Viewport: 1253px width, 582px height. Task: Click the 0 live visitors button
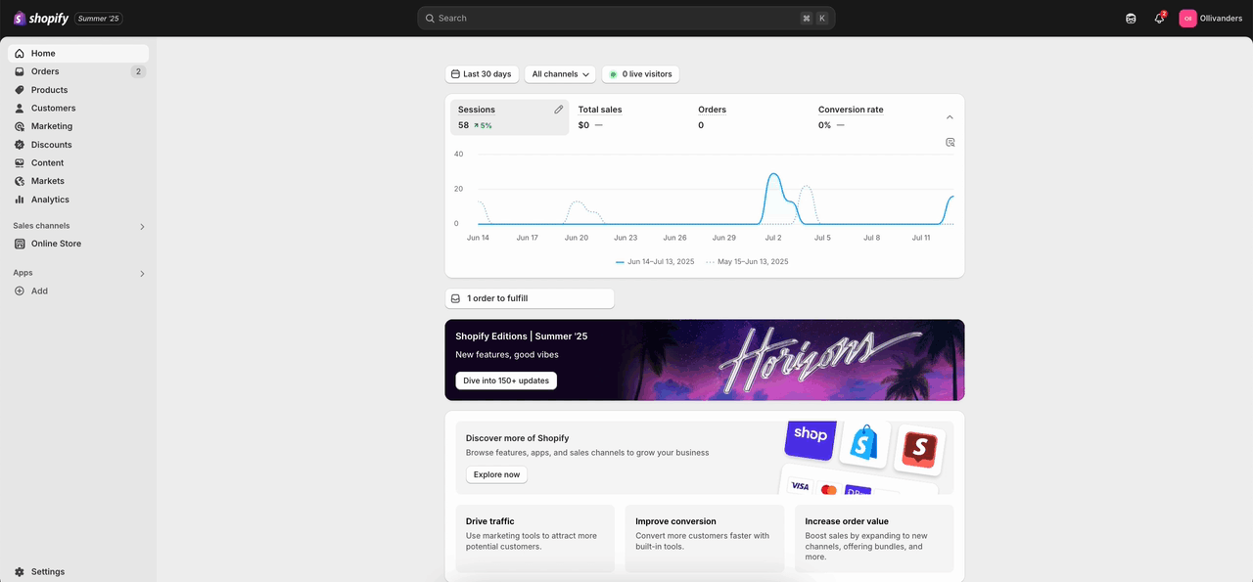(640, 74)
